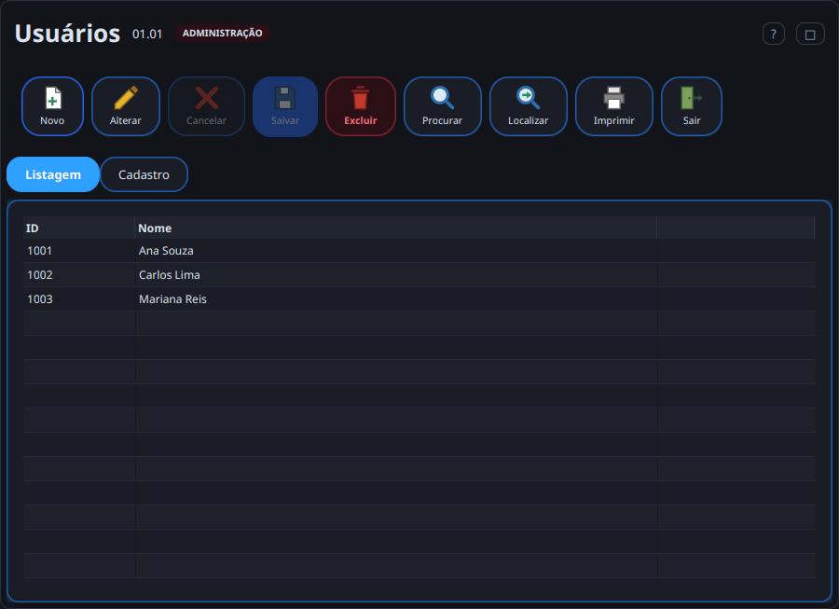Select the row for ID 1001
Image resolution: width=839 pixels, height=609 pixels.
(x=419, y=251)
